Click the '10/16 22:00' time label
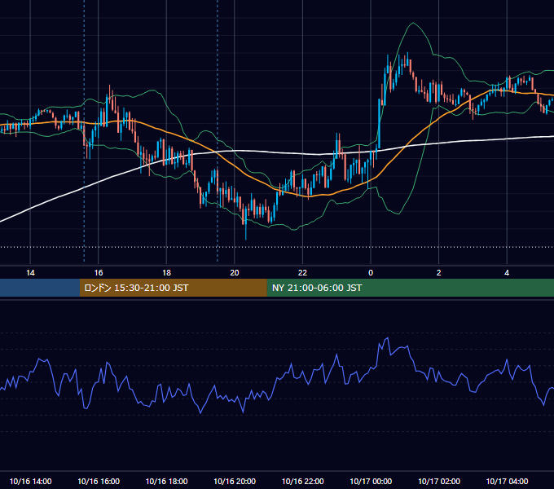 coord(302,481)
